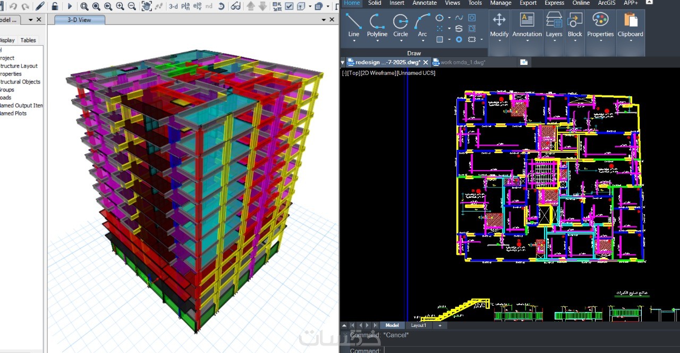
Task: Set default 3-d view
Action: (x=173, y=6)
